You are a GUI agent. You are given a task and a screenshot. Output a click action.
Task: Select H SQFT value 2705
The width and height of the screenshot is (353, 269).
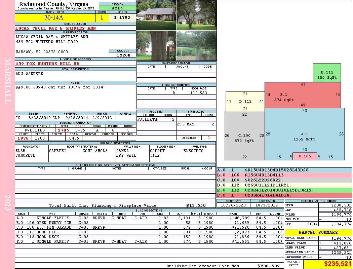(64, 130)
